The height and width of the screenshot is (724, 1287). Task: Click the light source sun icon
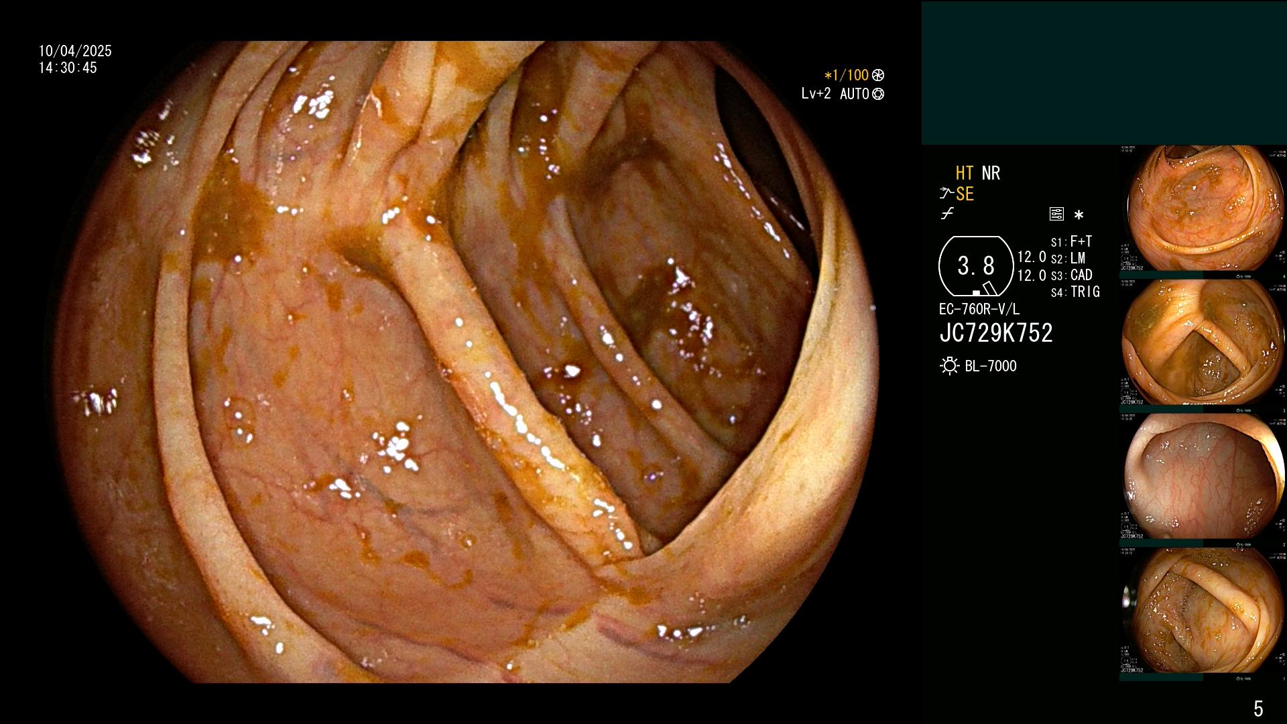(949, 366)
